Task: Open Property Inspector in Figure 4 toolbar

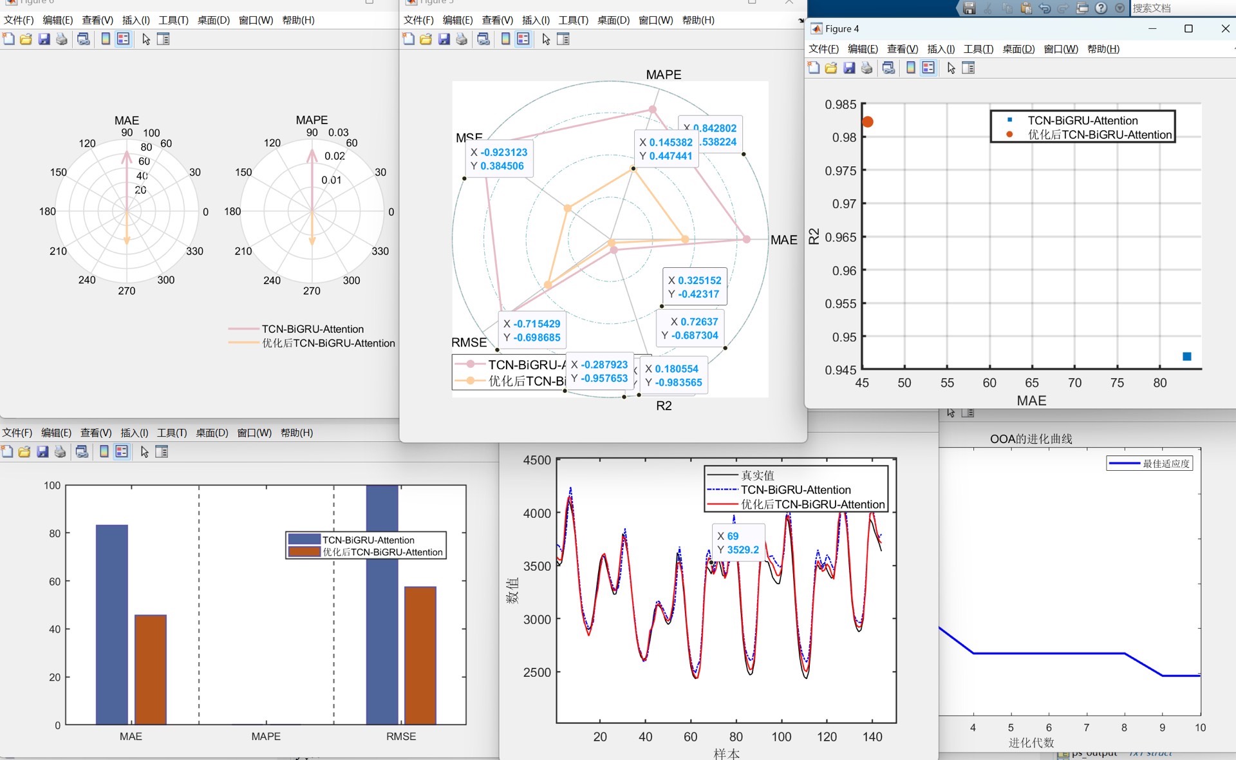Action: [x=968, y=68]
